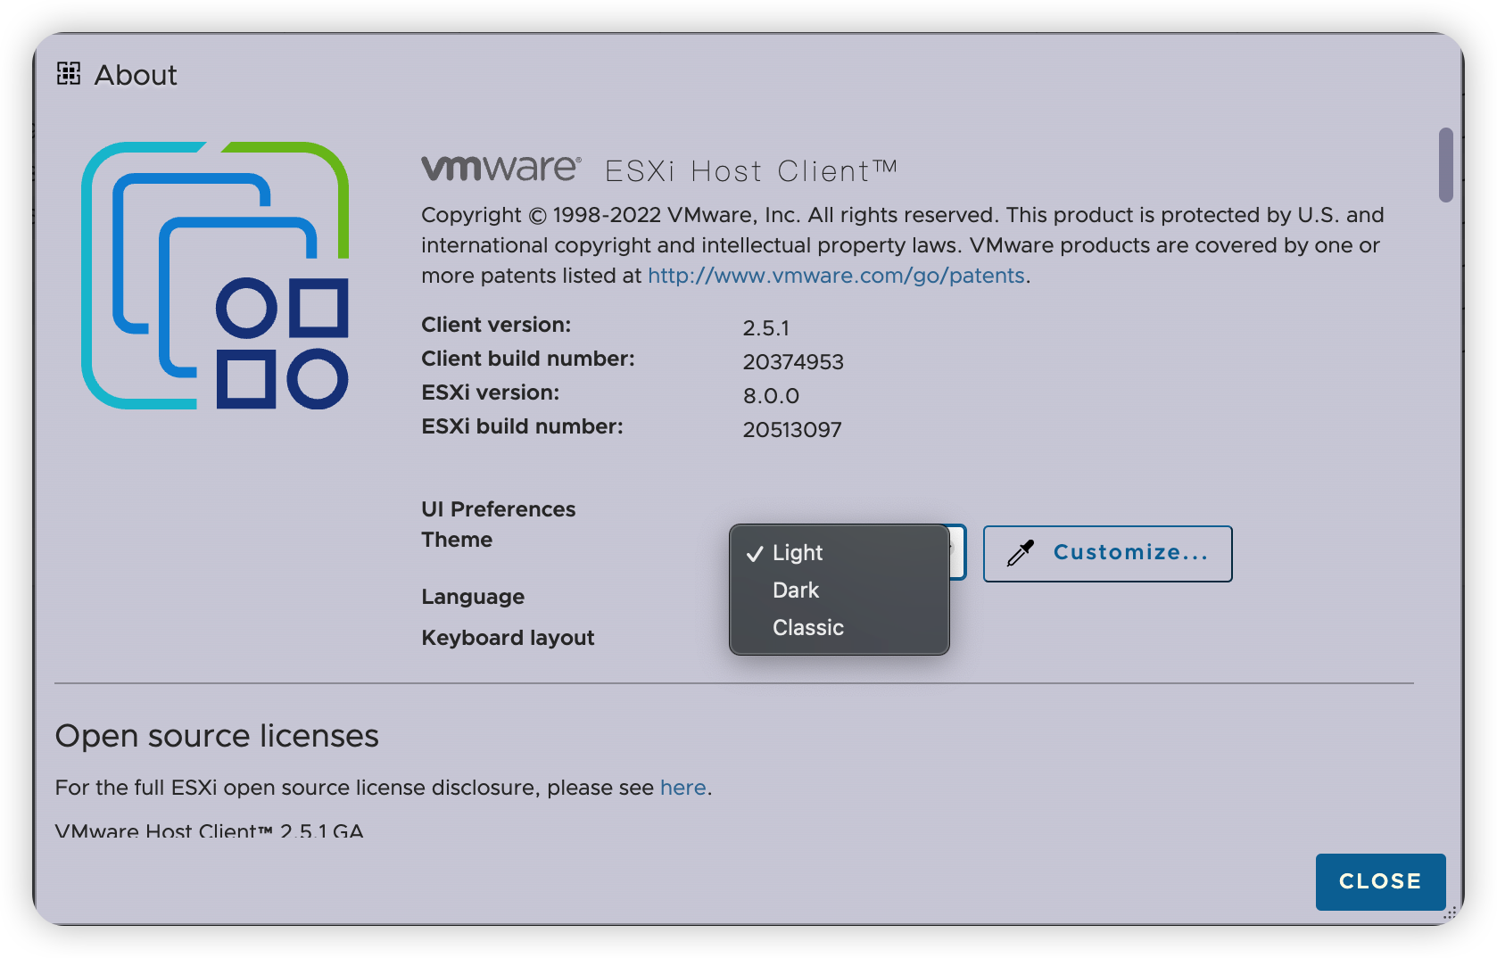Click the About dialog grid icon
The width and height of the screenshot is (1497, 958).
pyautogui.click(x=69, y=74)
